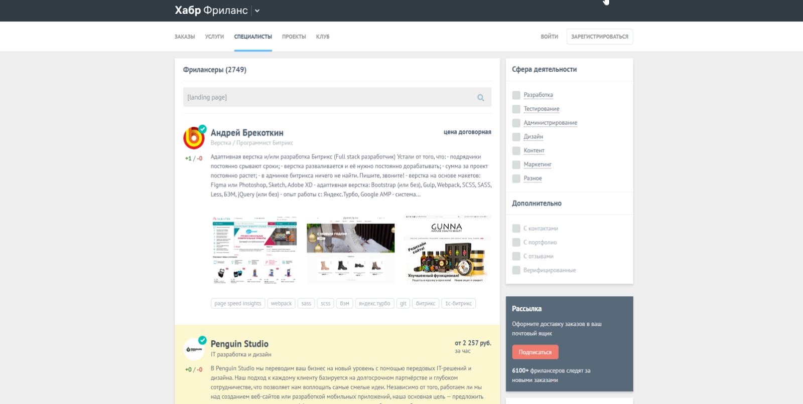Select the Специалисты tab
The height and width of the screenshot is (404, 803).
[x=253, y=37]
